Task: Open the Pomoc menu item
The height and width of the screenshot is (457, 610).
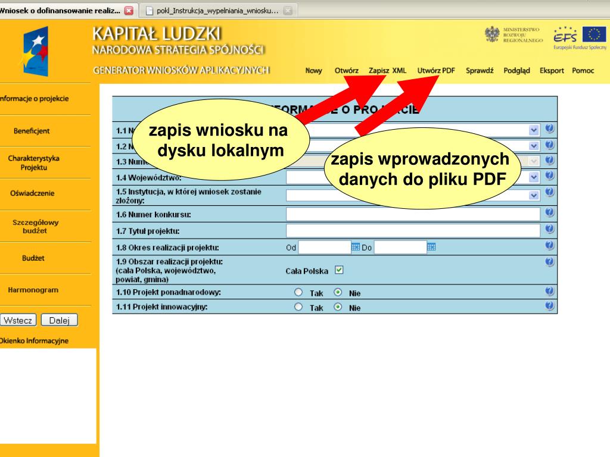Action: pyautogui.click(x=583, y=71)
